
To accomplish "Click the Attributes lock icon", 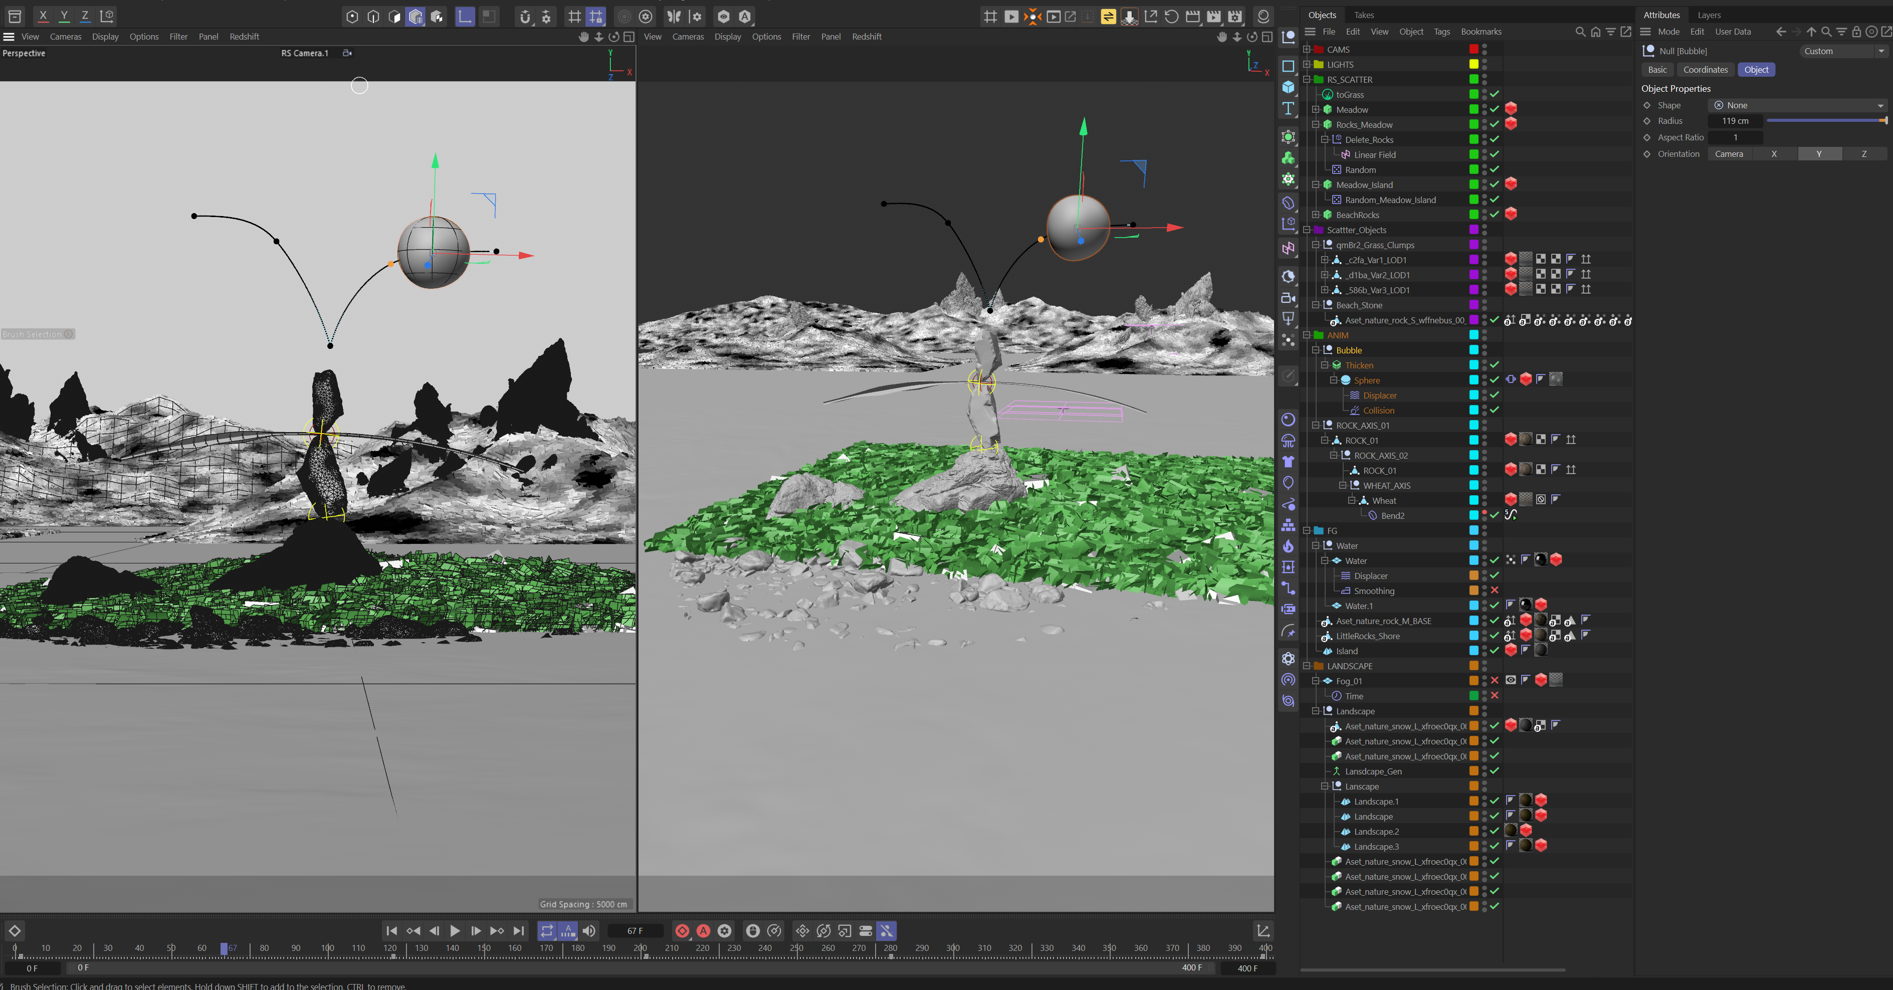I will coord(1856,32).
